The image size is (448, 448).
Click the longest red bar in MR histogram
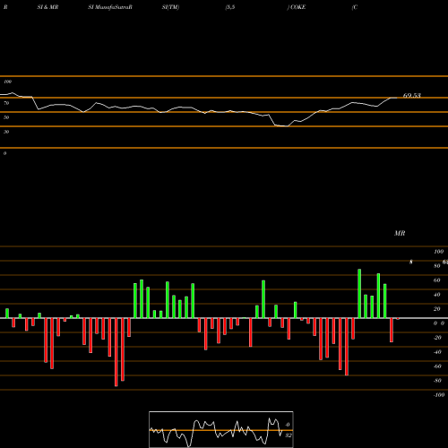tap(116, 352)
